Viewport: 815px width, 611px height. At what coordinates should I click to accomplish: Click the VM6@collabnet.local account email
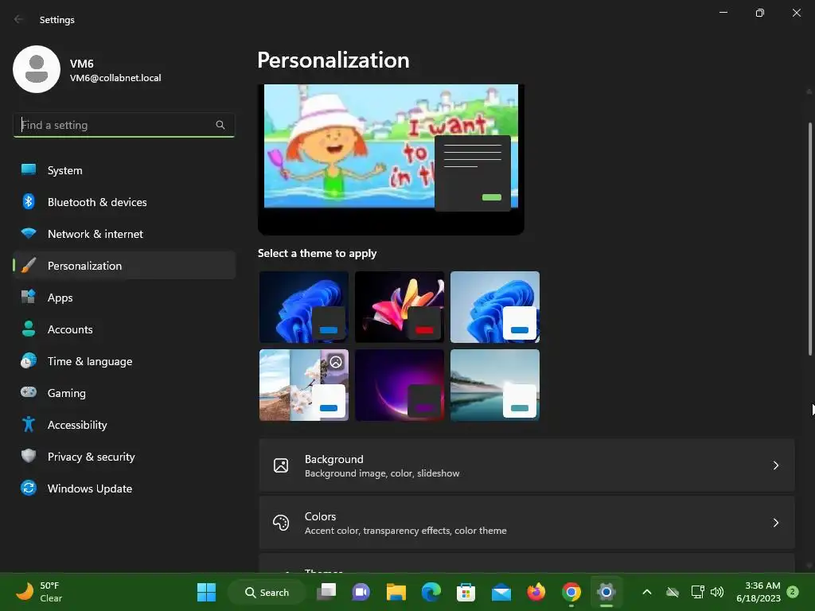pos(115,78)
